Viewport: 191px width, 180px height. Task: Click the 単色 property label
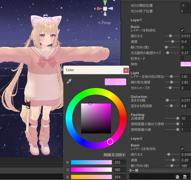134,64
